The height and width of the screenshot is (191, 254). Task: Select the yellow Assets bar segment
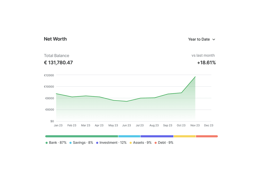pyautogui.click(x=185, y=136)
